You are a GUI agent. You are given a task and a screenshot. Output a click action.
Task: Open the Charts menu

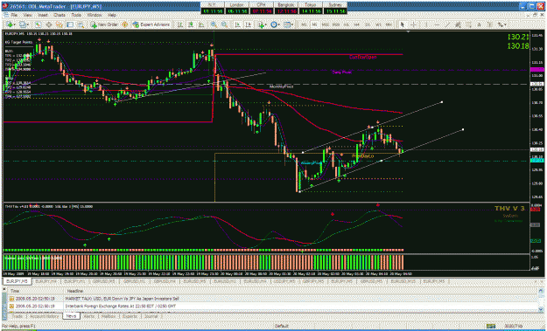pyautogui.click(x=60, y=16)
